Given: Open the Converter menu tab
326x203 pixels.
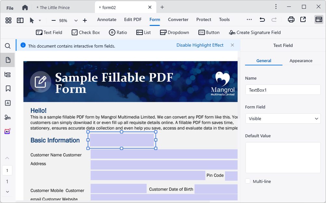Looking at the screenshot, I should [178, 19].
